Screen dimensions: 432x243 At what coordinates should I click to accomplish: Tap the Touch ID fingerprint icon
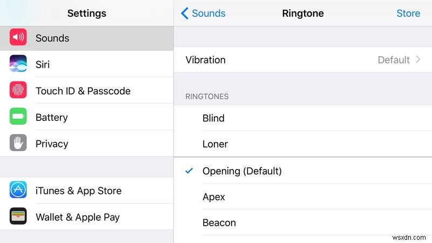(x=18, y=91)
